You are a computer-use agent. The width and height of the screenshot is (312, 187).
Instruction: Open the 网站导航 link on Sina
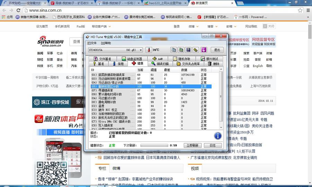coord(251,26)
